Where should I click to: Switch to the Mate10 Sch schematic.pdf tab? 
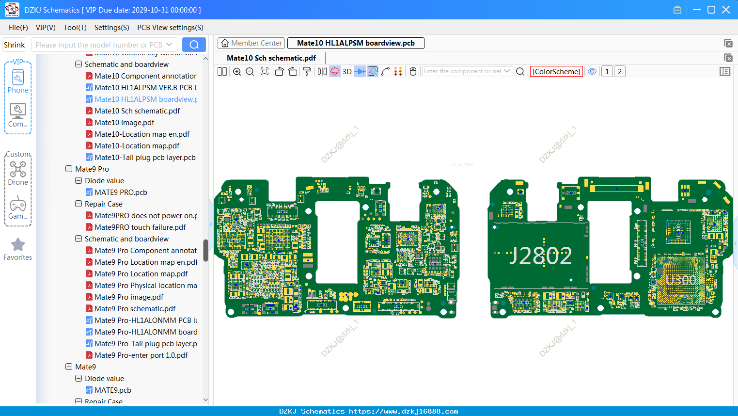(x=271, y=58)
